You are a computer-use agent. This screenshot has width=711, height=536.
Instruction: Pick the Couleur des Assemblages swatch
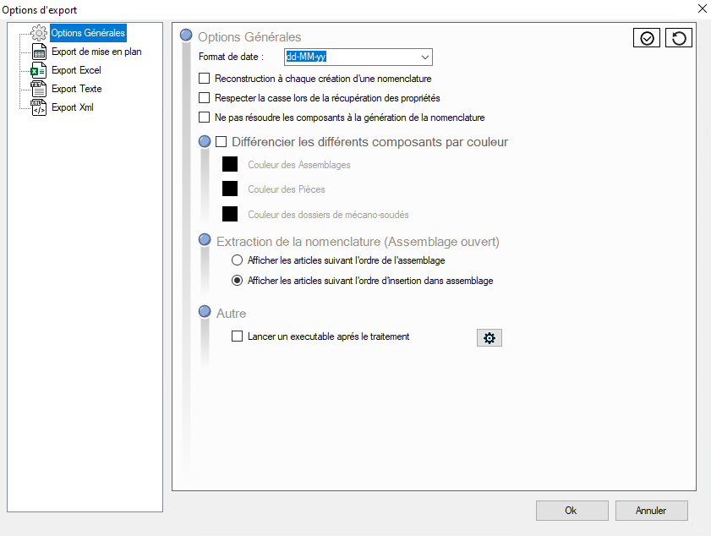pos(229,165)
